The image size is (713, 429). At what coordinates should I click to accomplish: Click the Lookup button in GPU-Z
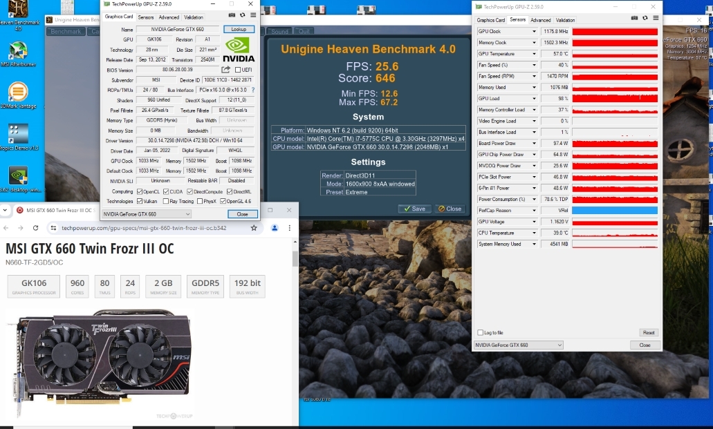tap(239, 29)
